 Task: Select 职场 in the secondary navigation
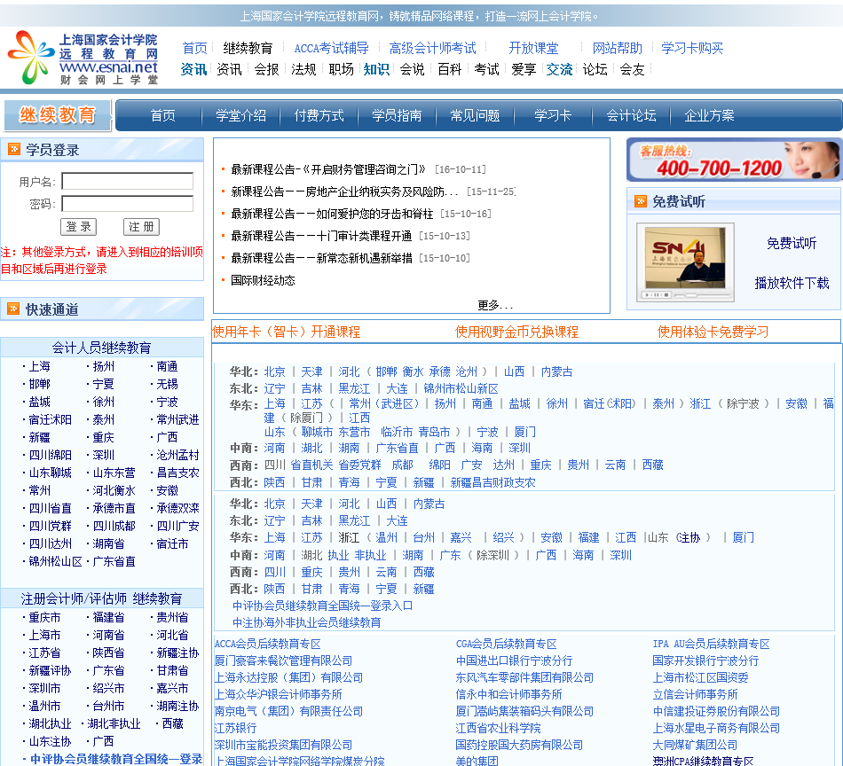(x=341, y=69)
